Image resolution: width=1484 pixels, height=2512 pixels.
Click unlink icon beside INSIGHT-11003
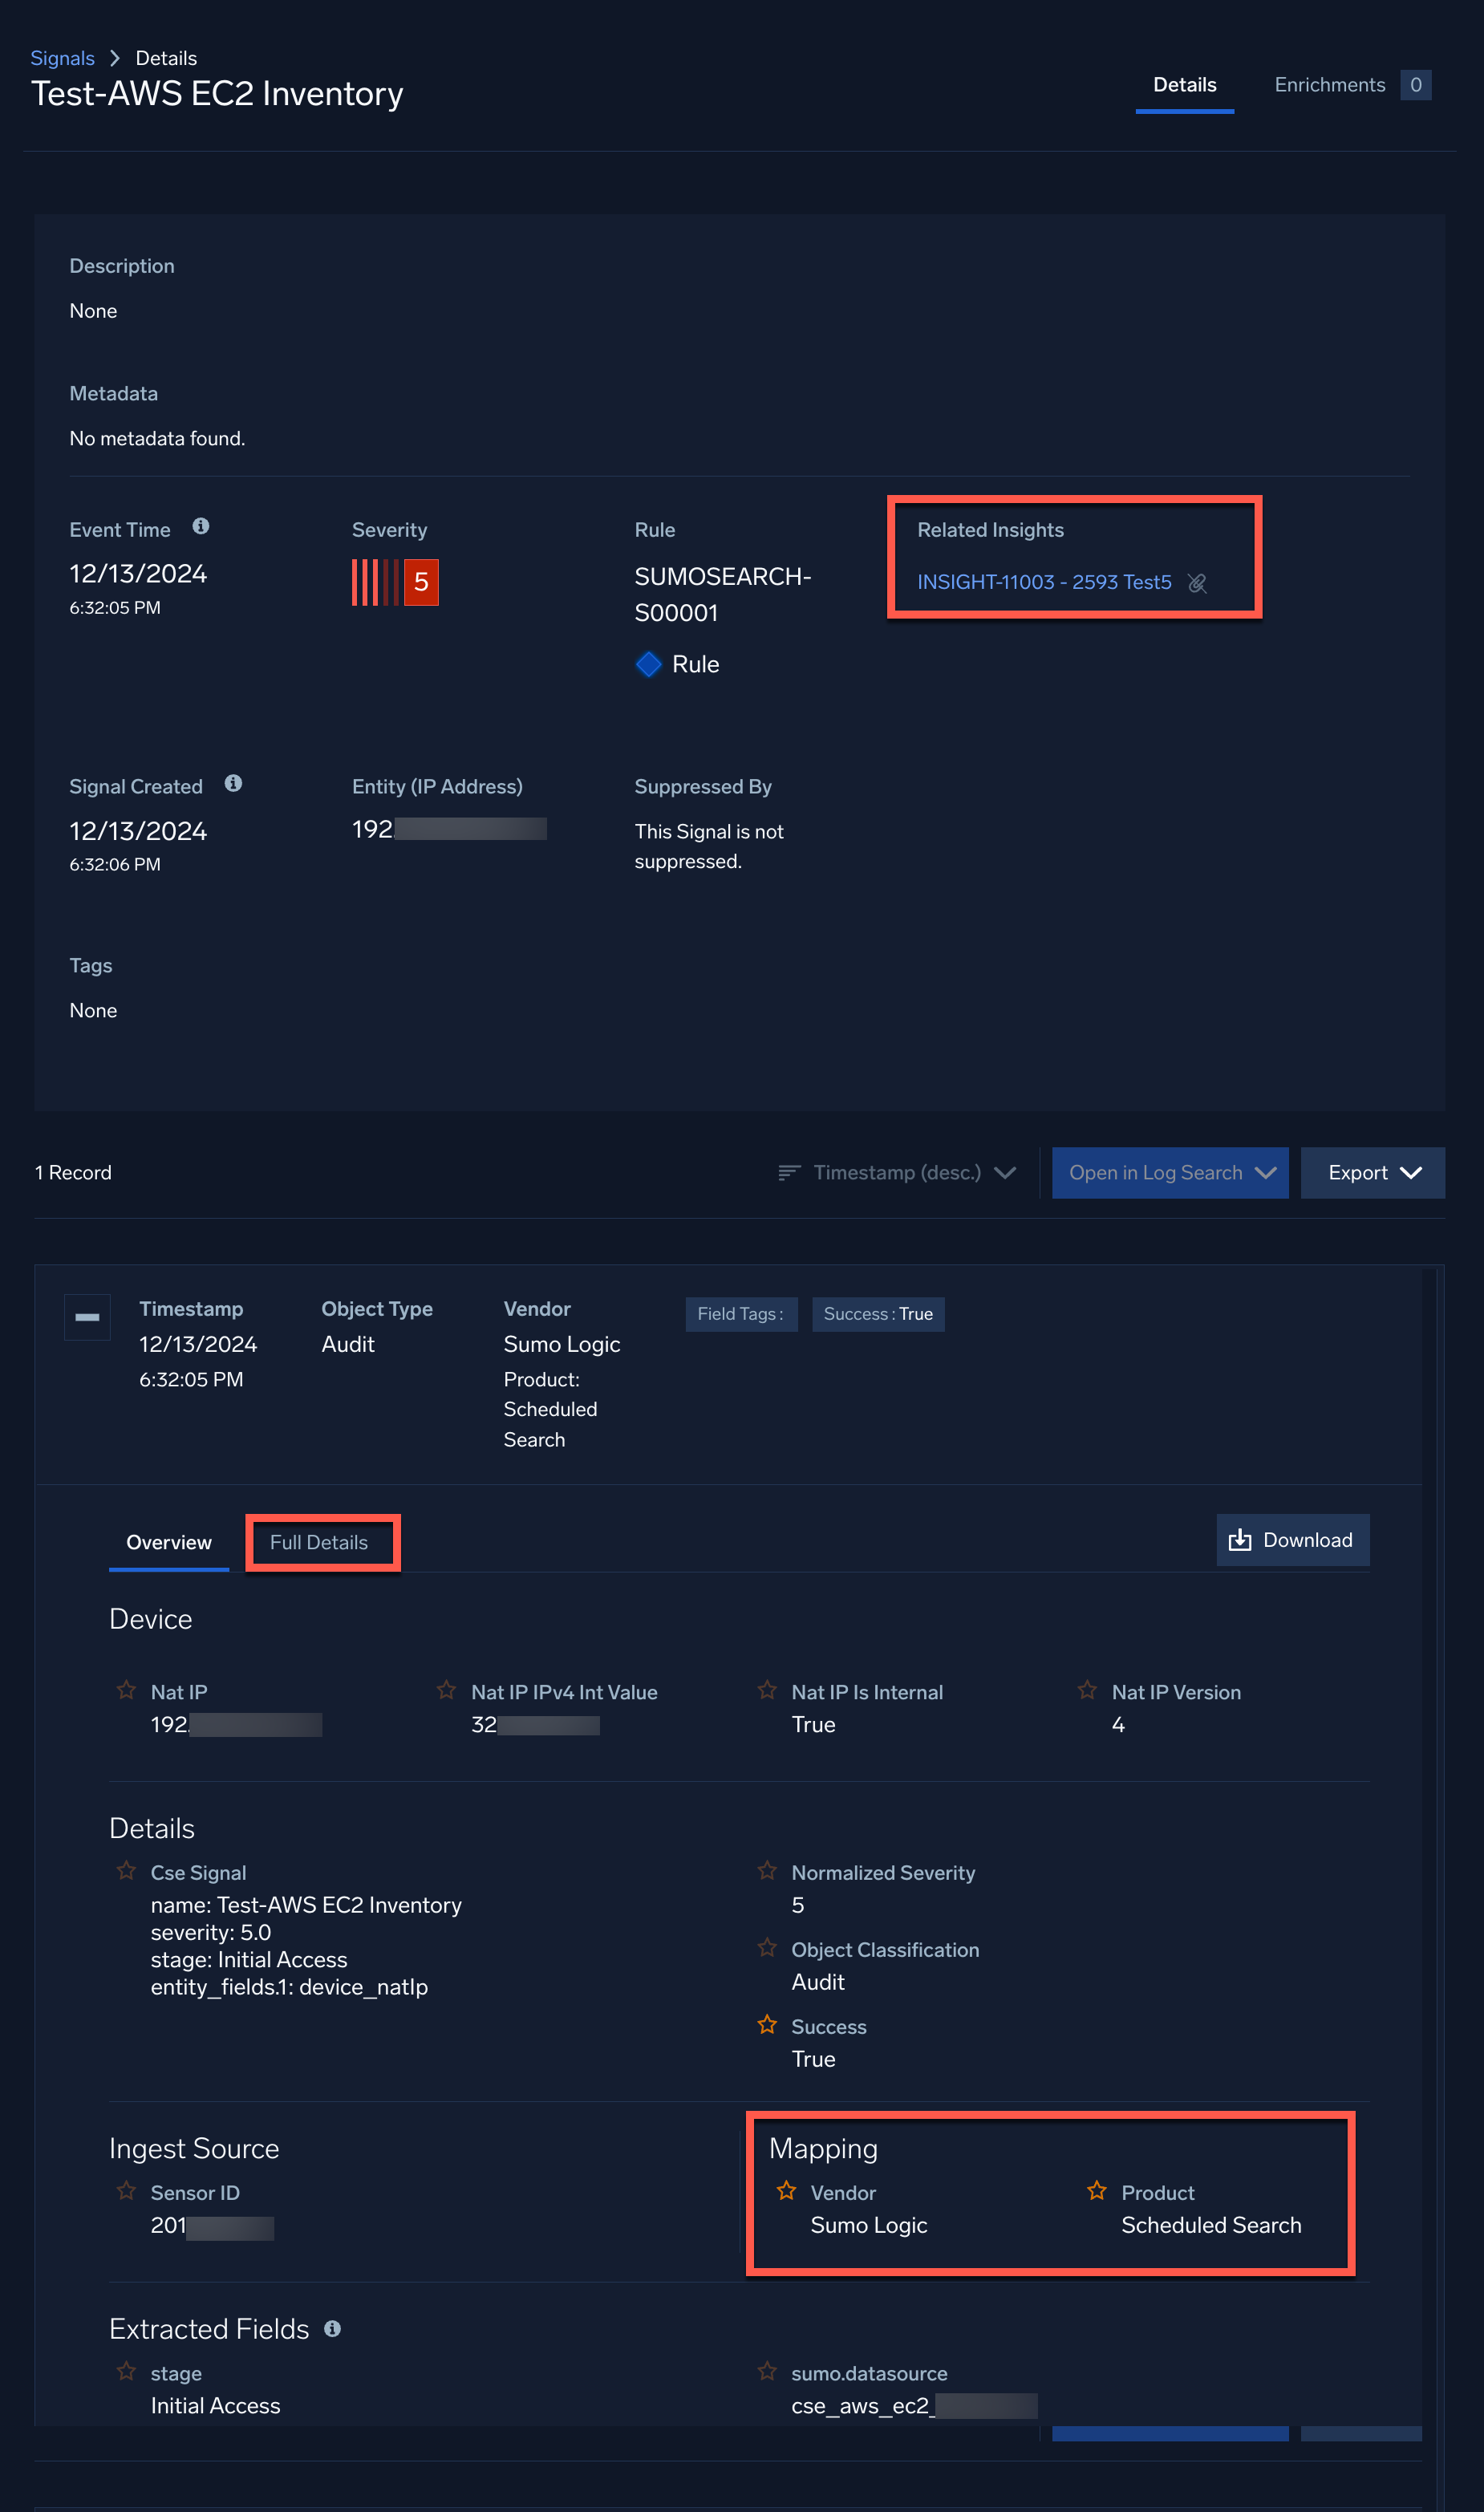click(1197, 583)
